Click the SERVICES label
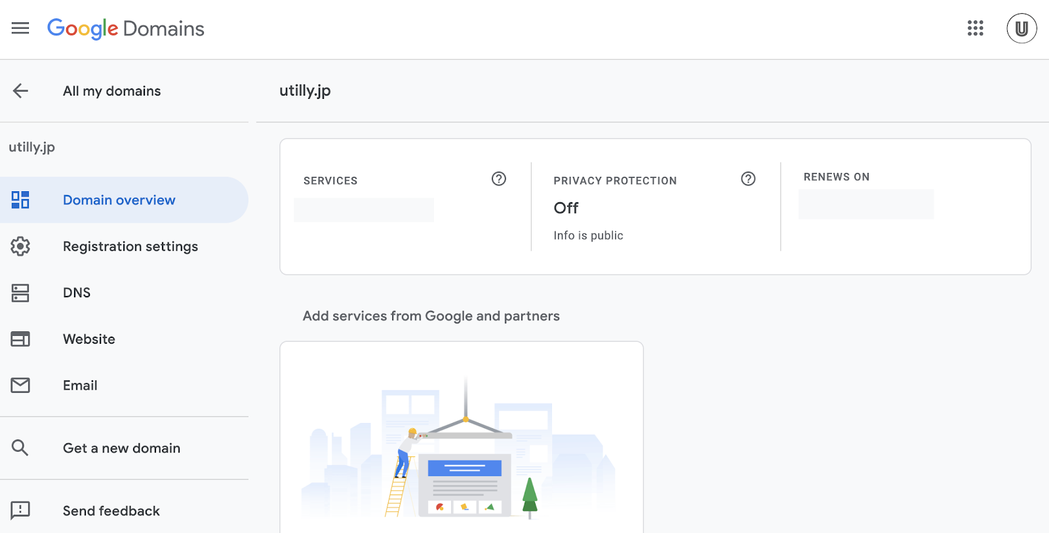Viewport: 1049px width, 533px height. click(x=330, y=181)
